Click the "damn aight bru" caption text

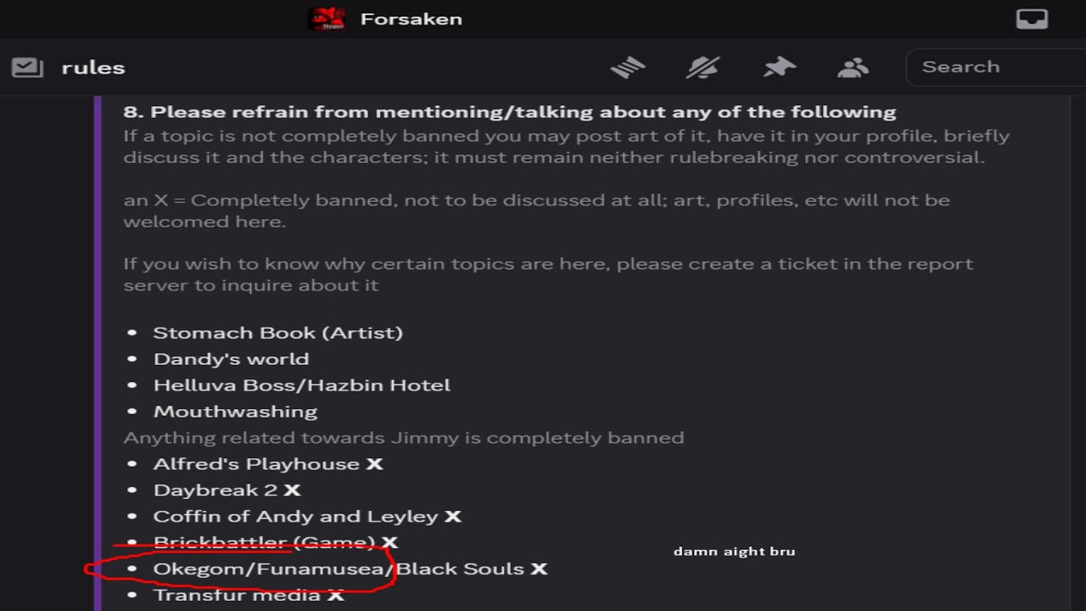click(x=734, y=552)
